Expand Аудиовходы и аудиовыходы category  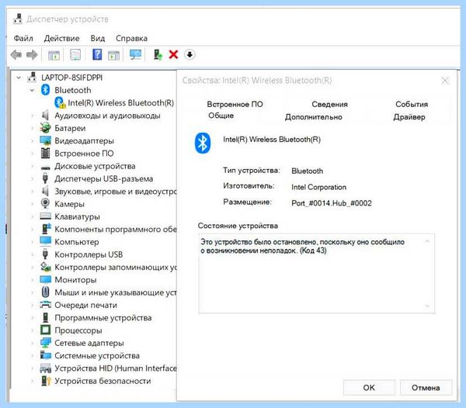click(32, 116)
